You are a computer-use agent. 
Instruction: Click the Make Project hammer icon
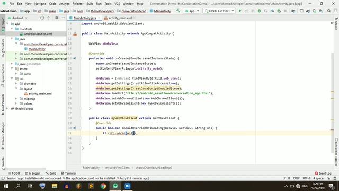coord(178,11)
